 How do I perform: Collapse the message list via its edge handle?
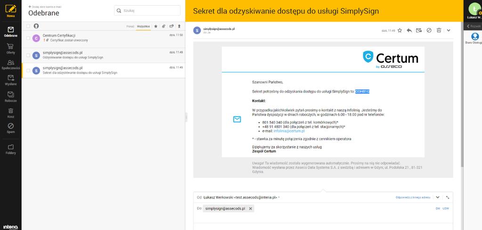pyautogui.click(x=186, y=117)
